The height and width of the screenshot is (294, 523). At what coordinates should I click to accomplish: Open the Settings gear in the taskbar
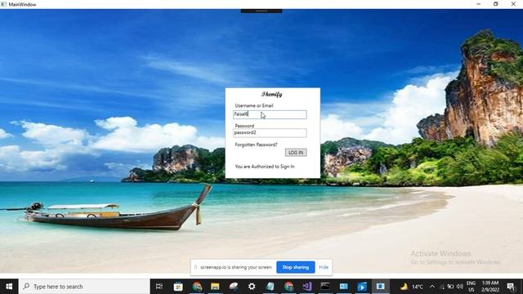(x=252, y=287)
